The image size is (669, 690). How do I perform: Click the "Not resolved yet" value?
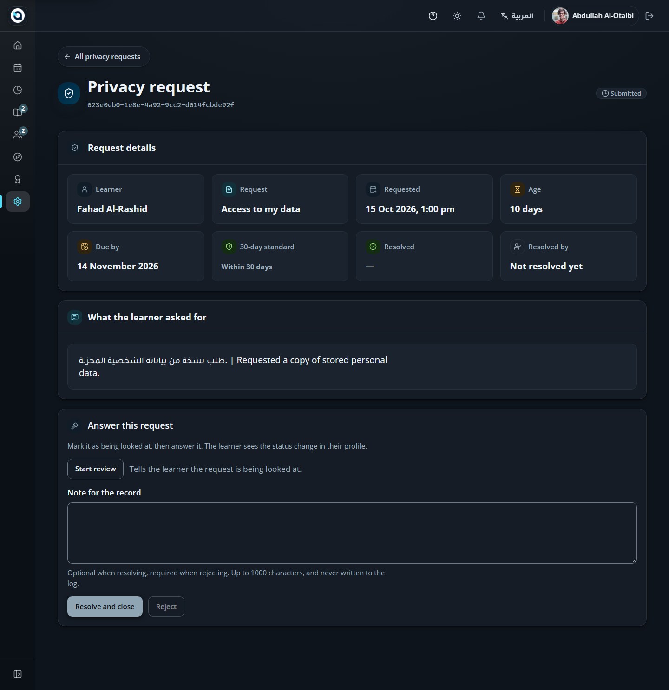click(x=546, y=266)
